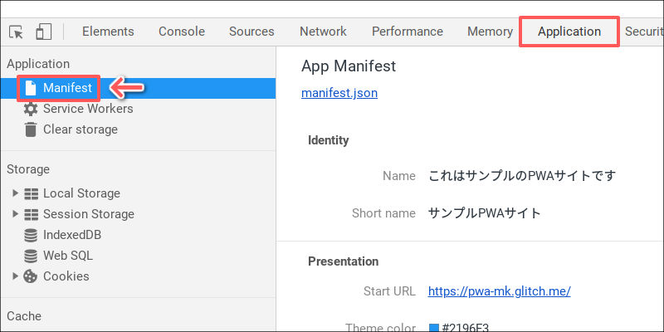
Task: Expand the Local Storage tree
Action: (15, 193)
